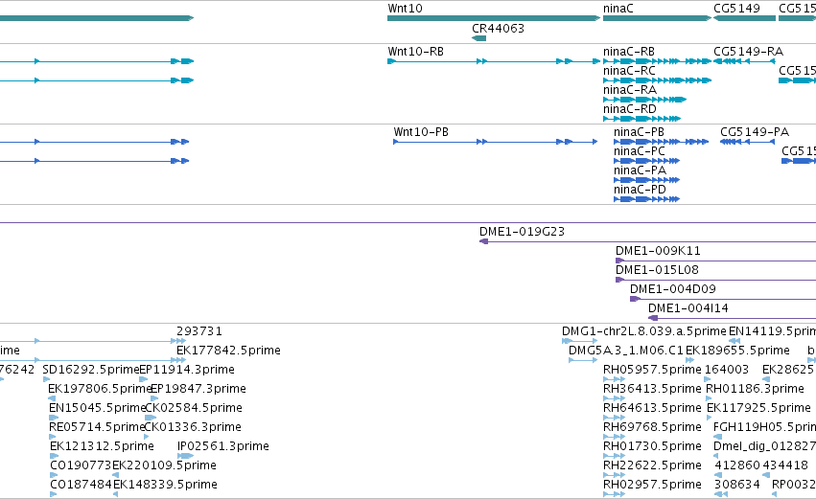Click the EK148339.5prime EST
816x499 pixels.
pyautogui.click(x=165, y=485)
